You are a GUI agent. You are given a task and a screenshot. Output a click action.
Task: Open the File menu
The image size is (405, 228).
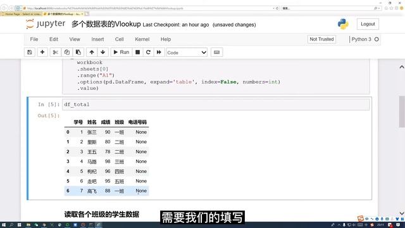34,39
